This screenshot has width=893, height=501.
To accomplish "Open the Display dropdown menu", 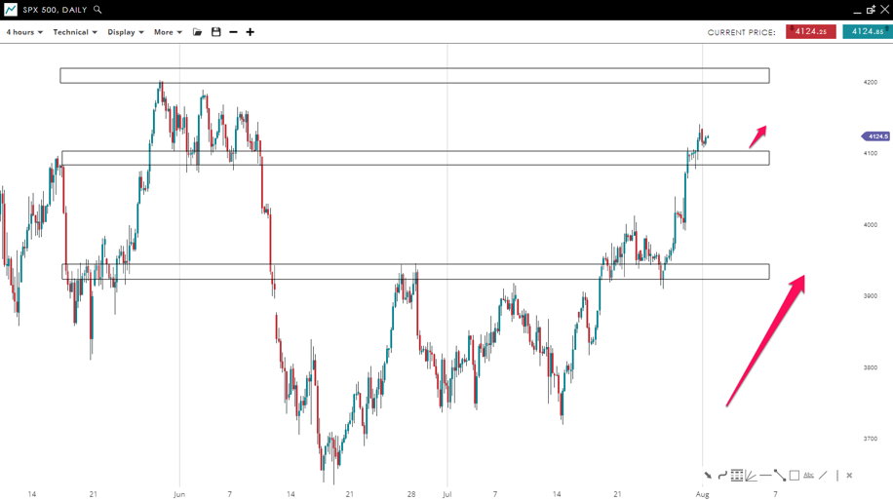I will tap(126, 32).
